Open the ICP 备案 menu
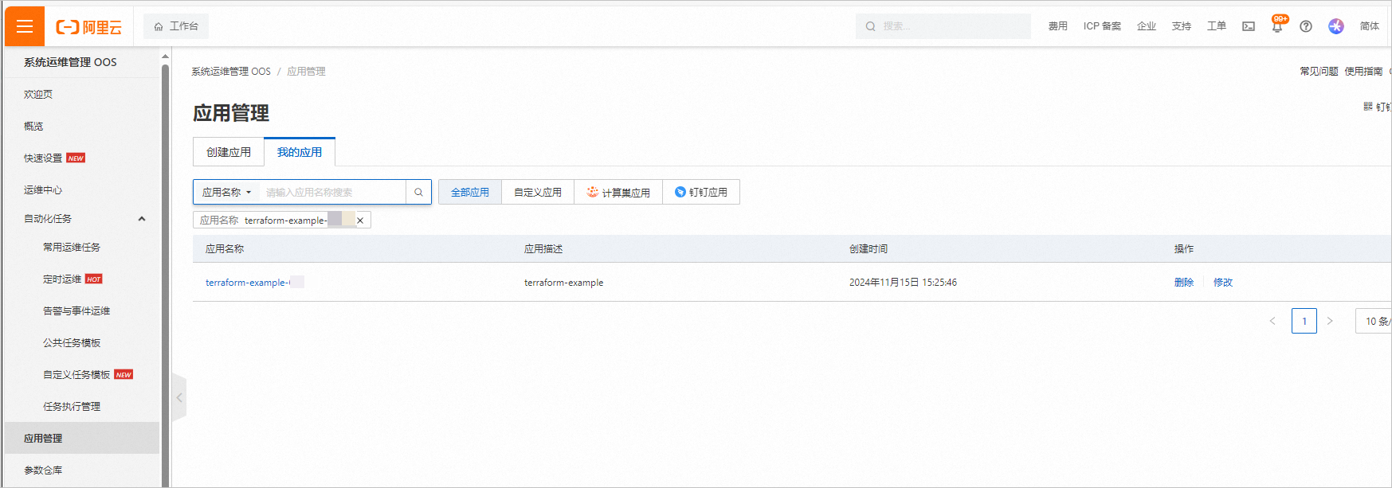This screenshot has height=488, width=1392. pyautogui.click(x=1102, y=26)
